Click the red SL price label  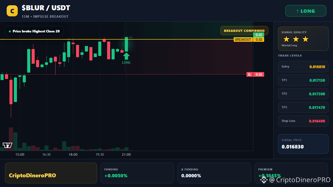point(249,75)
